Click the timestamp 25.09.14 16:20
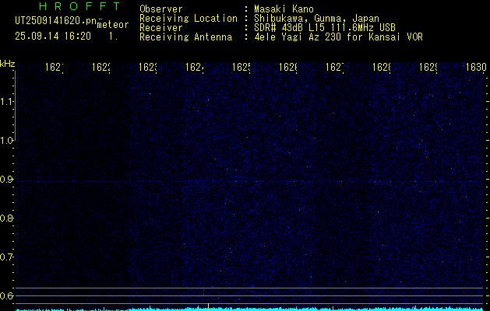The width and height of the screenshot is (490, 311). [x=53, y=37]
